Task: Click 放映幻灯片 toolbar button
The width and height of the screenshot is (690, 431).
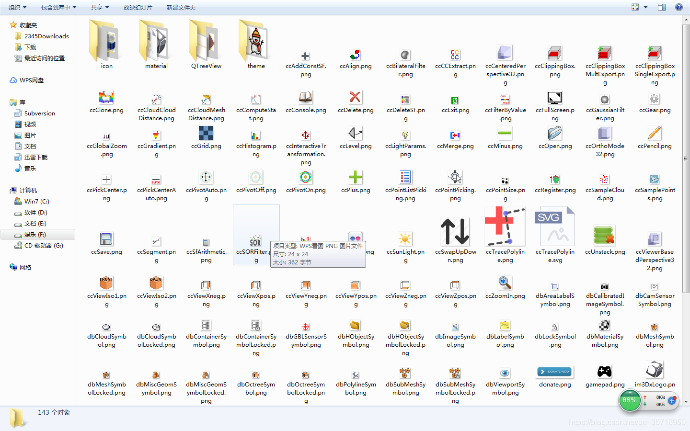Action: tap(138, 8)
